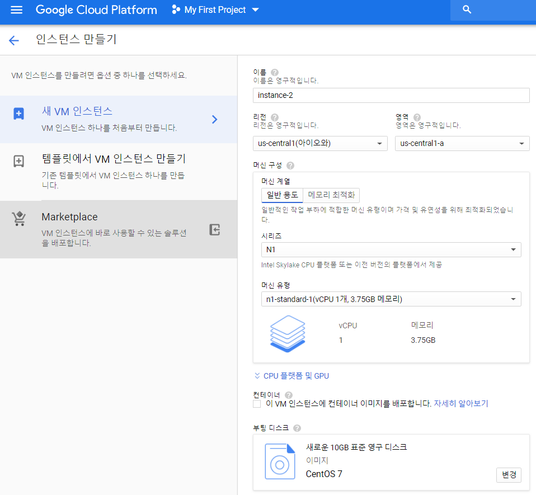The image size is (536, 495).
Task: Open the us-central1-a zone dropdown
Action: [x=462, y=144]
